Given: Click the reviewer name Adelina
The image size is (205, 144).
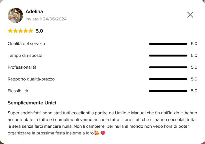Looking at the screenshot, I should coord(34,11).
